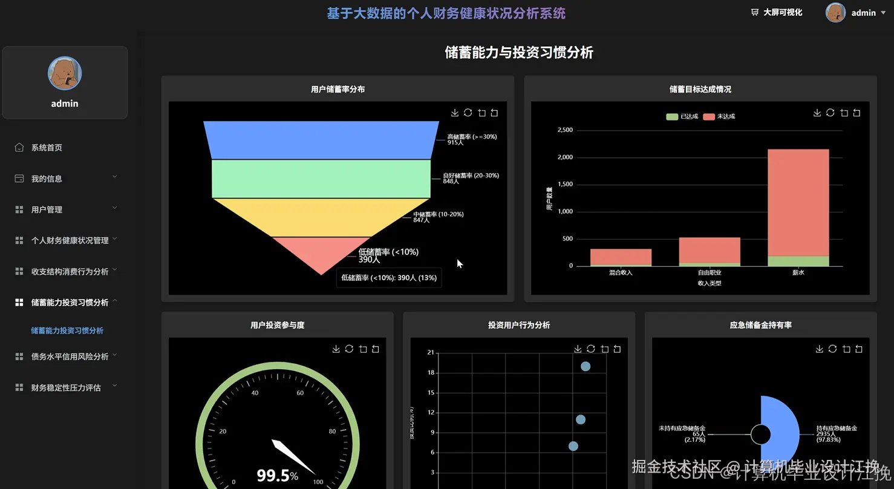Restore the 用户储蓄率分布 chart with refresh icon
The height and width of the screenshot is (489, 894).
468,113
